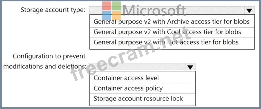Image resolution: width=261 pixels, height=109 pixels.
Task: Click the yellow square of Microsoft logo
Action: 116,16
